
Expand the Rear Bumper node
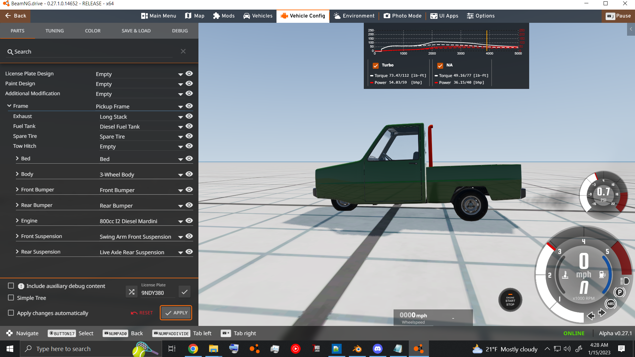pos(17,205)
